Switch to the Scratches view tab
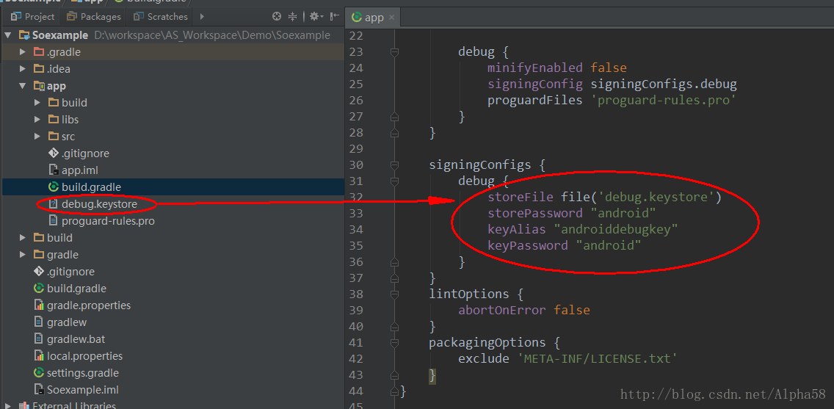Screen dimensions: 834x409 click(x=162, y=16)
